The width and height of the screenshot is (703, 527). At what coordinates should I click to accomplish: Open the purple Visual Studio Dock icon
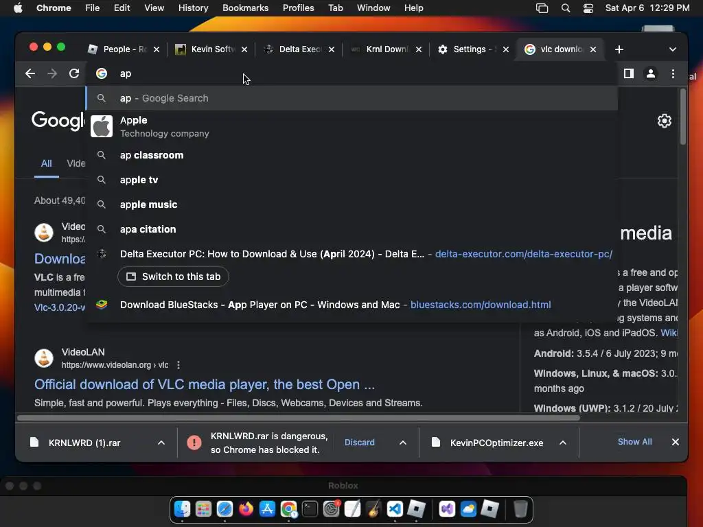click(447, 509)
